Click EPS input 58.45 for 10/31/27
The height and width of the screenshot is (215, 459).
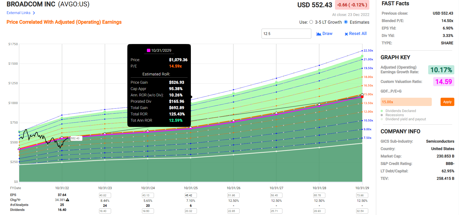(276, 195)
